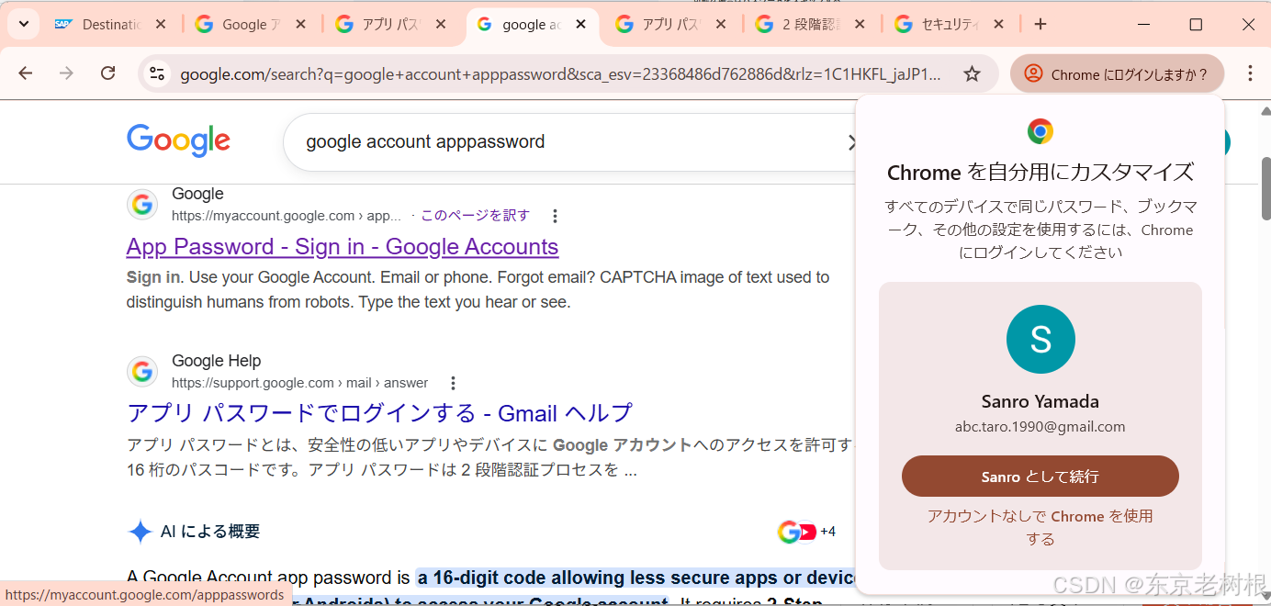
Task: Click the 'Sanro Yamada' name text
Action: coord(1040,401)
